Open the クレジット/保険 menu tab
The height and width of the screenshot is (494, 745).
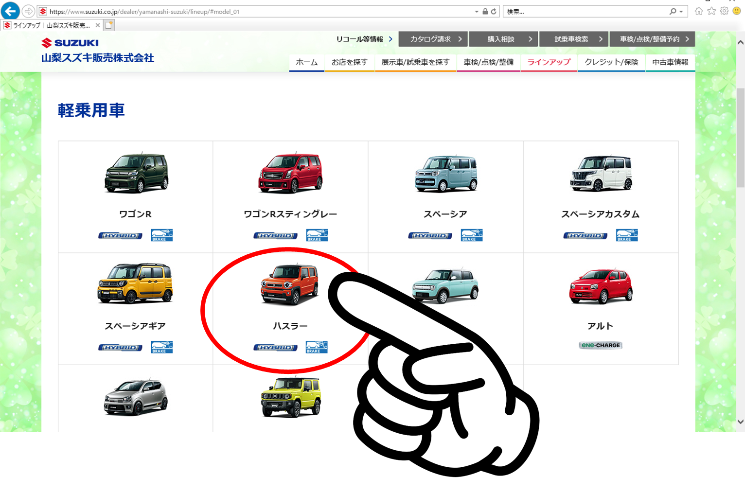611,62
